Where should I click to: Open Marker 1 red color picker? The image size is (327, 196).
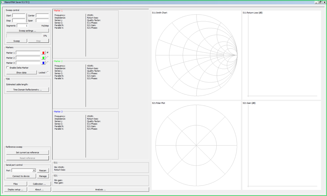tap(43, 53)
